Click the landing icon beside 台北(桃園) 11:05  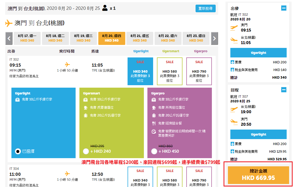click(234, 40)
